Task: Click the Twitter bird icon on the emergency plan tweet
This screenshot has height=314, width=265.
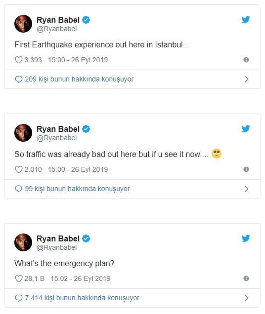Action: pos(246,238)
